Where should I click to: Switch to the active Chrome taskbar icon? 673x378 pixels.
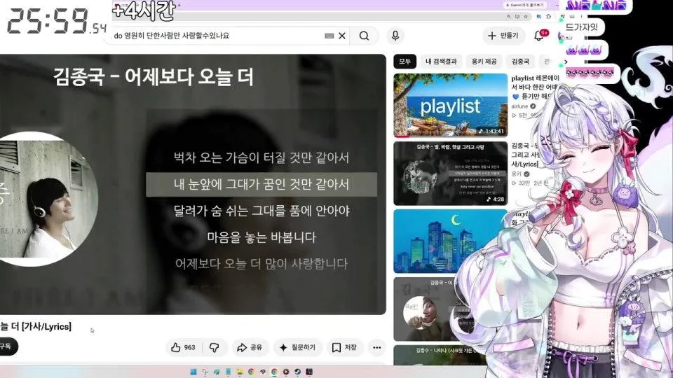(274, 372)
